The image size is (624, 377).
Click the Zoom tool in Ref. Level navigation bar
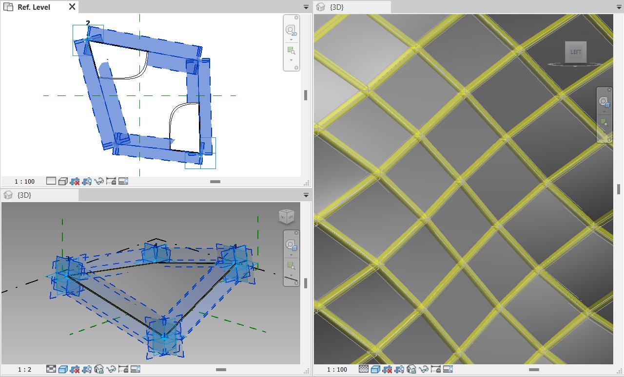[x=291, y=50]
